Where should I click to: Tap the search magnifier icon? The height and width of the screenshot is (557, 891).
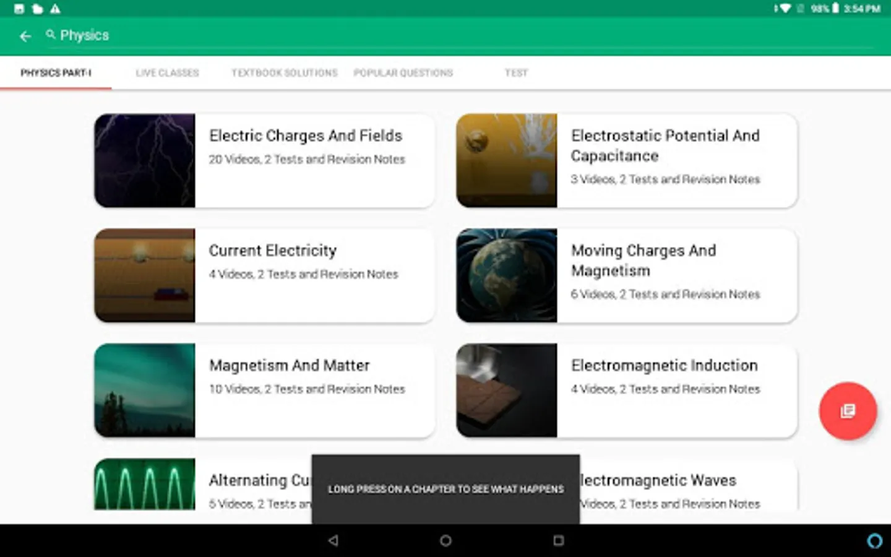[x=51, y=35]
